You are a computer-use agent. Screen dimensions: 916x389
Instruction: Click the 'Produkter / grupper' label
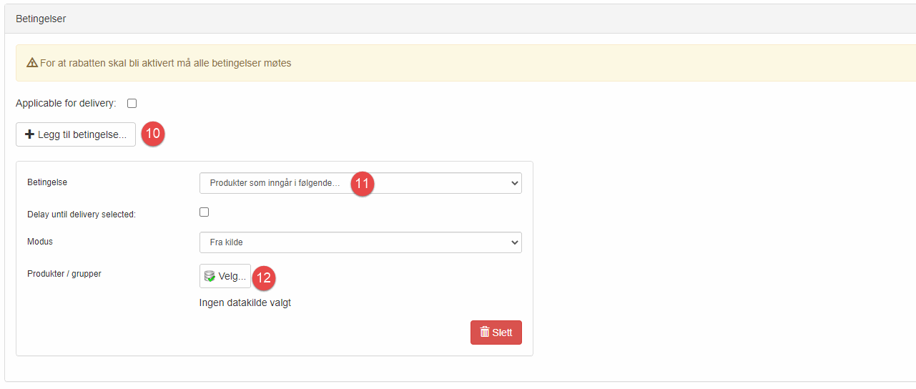64,274
